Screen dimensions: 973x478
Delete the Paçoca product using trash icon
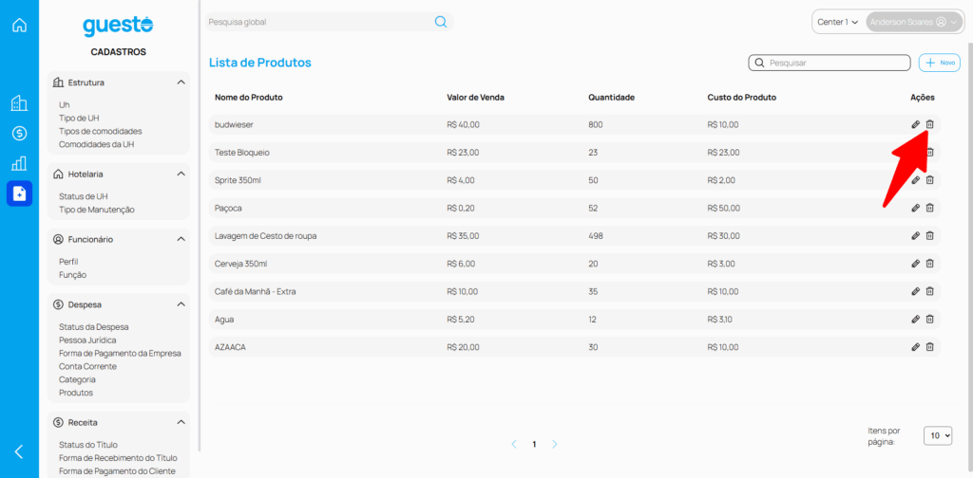[x=930, y=208]
